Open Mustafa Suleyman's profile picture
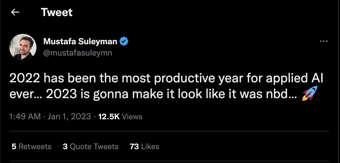Viewport: 340px width, 163px height. [23, 47]
